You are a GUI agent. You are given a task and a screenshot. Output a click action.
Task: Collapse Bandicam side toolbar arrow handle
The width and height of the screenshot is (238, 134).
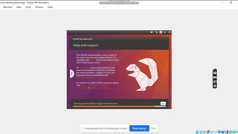(214, 70)
